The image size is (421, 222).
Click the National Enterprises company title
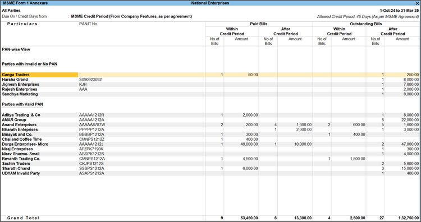tap(210, 3)
